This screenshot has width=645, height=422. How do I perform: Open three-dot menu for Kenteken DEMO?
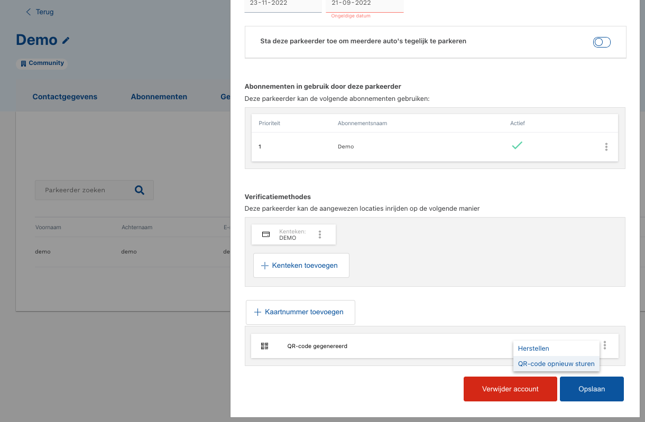tap(320, 235)
